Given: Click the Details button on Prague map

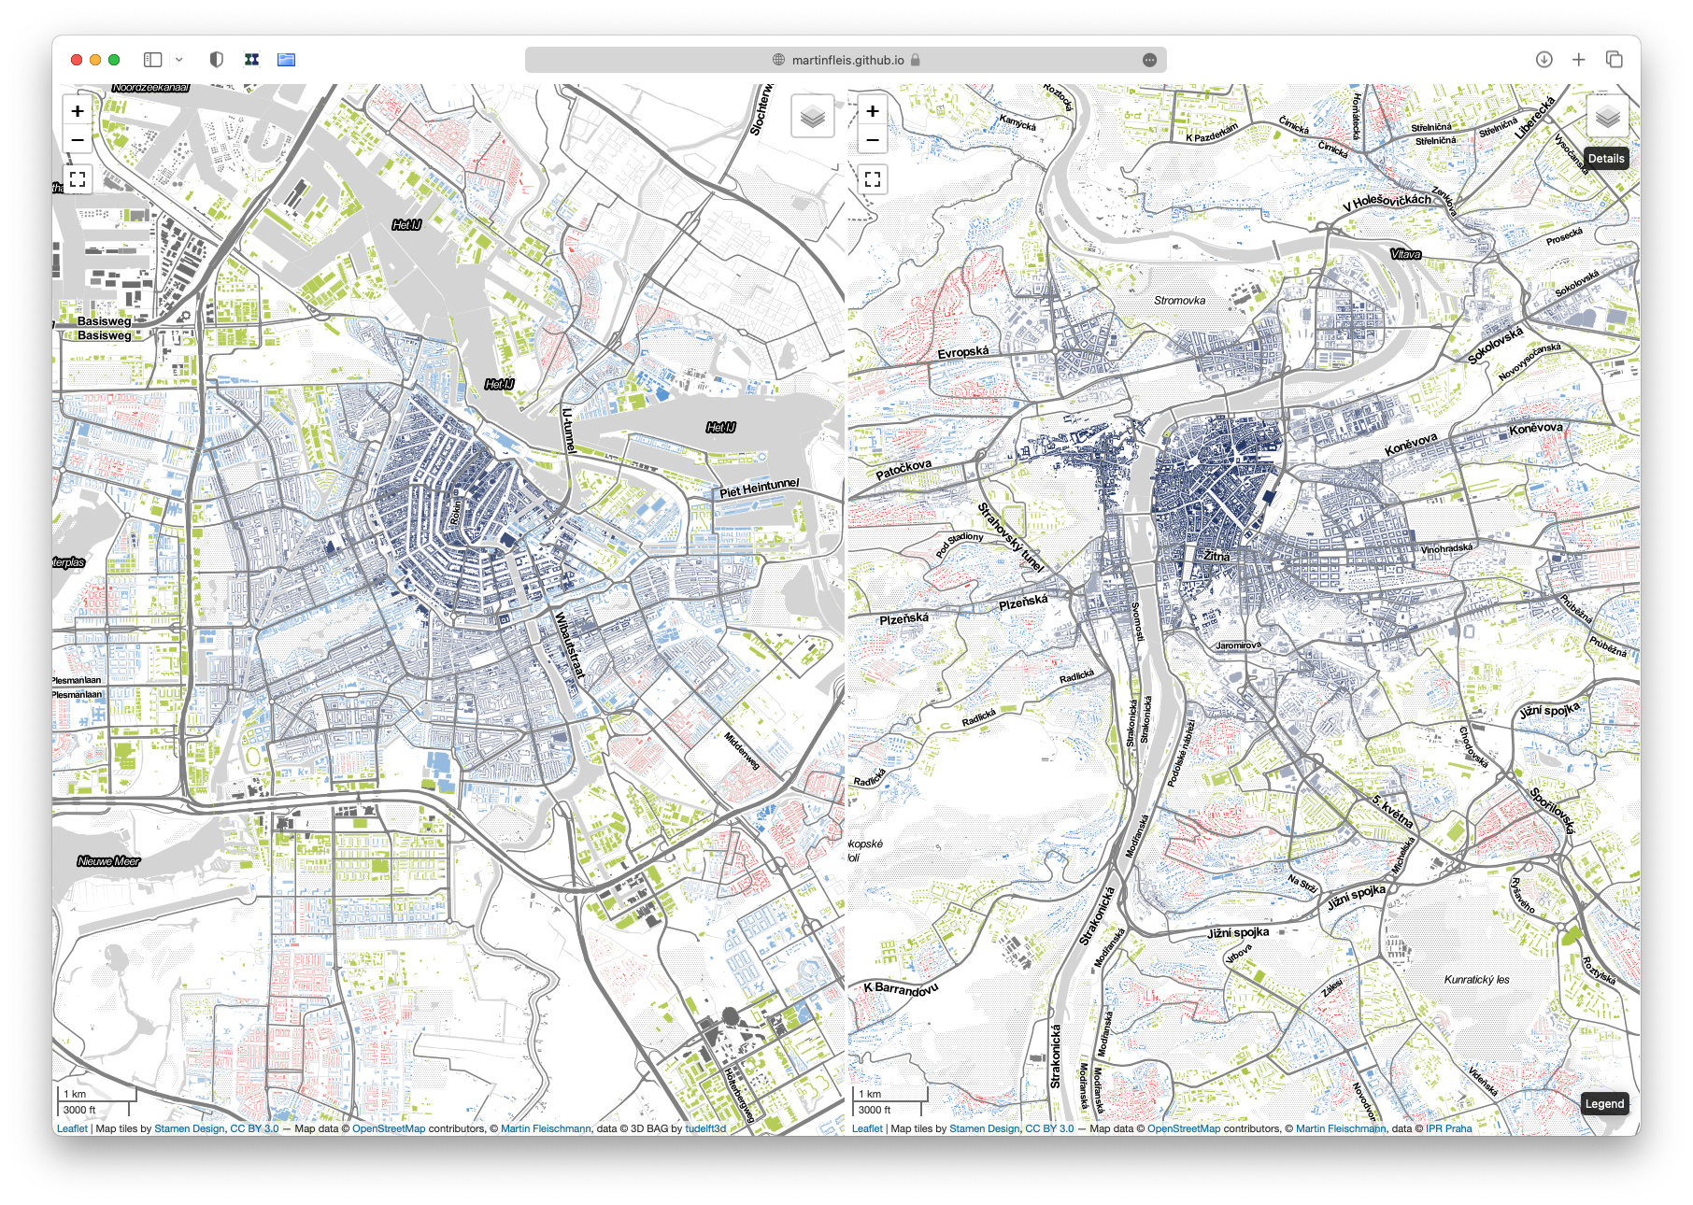Looking at the screenshot, I should coord(1605,159).
